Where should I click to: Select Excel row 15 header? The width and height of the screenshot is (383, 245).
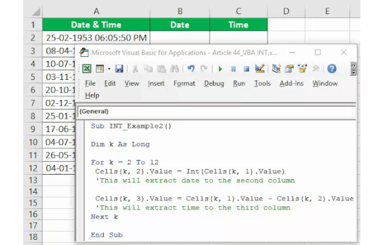(33, 203)
